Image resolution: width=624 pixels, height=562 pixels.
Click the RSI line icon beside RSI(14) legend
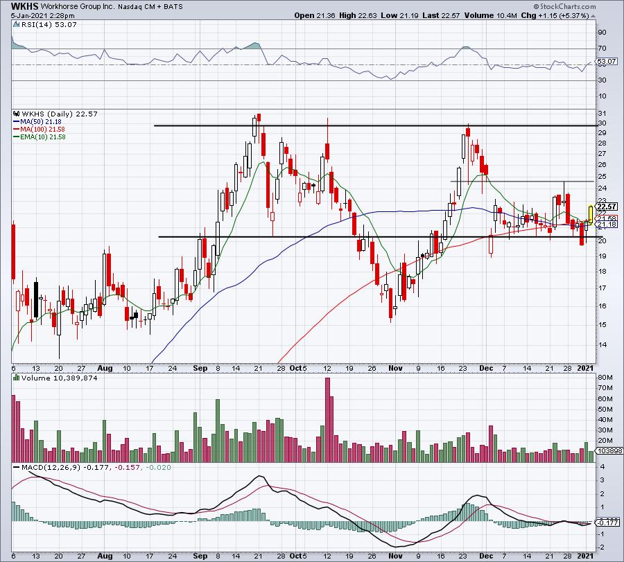click(17, 25)
